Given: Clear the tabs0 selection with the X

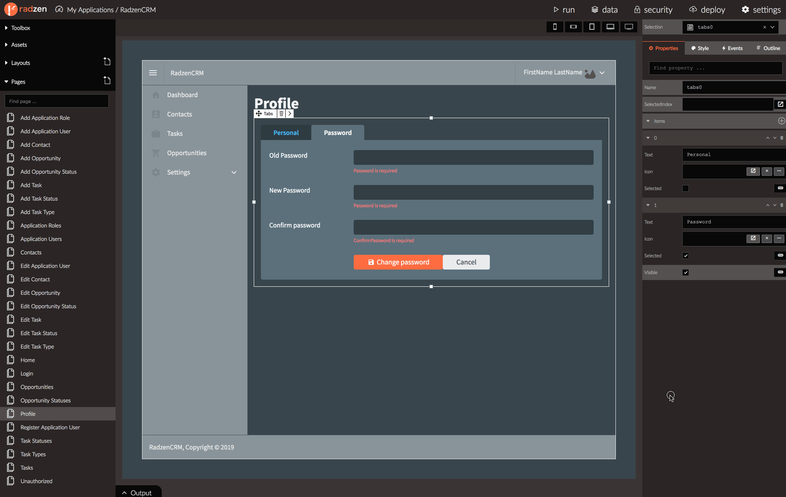Looking at the screenshot, I should 765,27.
